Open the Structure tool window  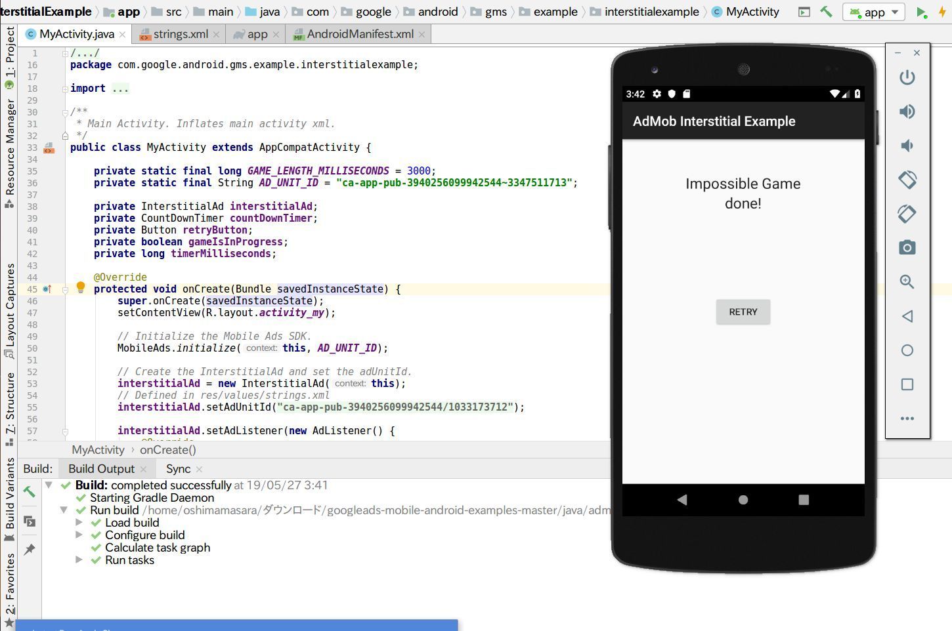click(9, 410)
